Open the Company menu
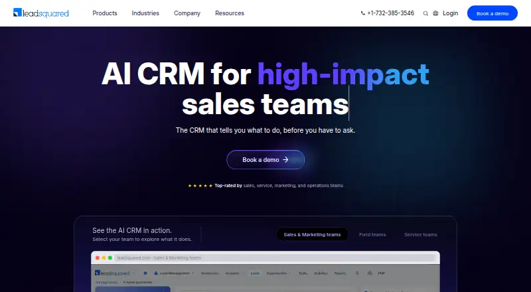 [x=187, y=13]
